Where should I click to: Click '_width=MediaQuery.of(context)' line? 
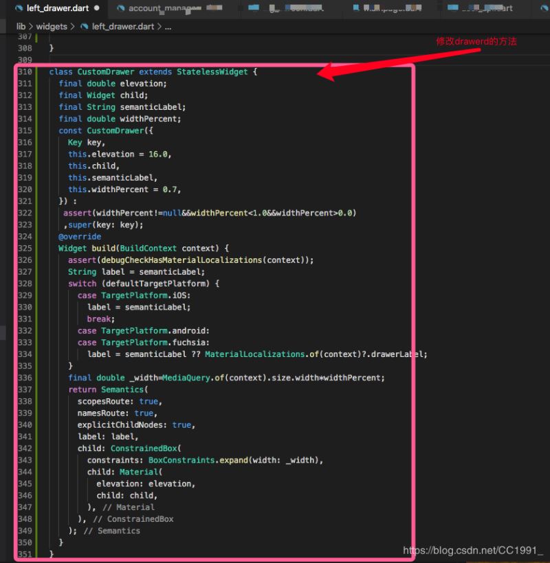pyautogui.click(x=226, y=378)
